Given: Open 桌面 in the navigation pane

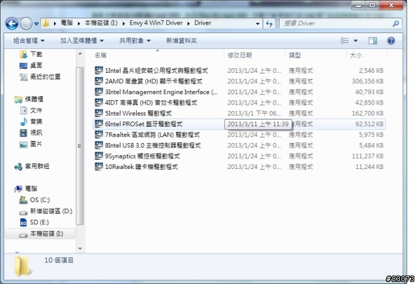Looking at the screenshot, I should click(31, 65).
